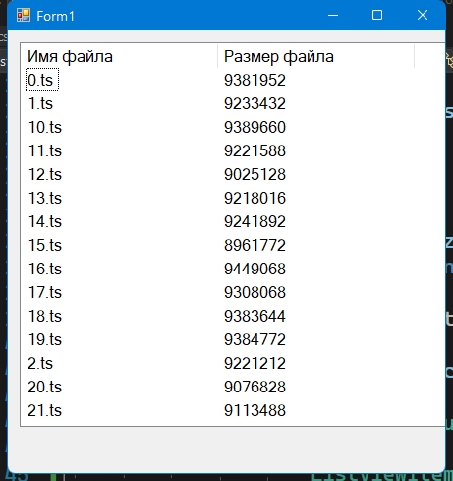The height and width of the screenshot is (481, 453).
Task: Click file size value 9308068
Action: tap(255, 292)
